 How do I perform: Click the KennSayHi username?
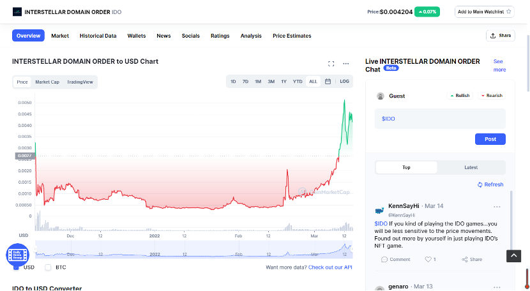click(x=404, y=206)
